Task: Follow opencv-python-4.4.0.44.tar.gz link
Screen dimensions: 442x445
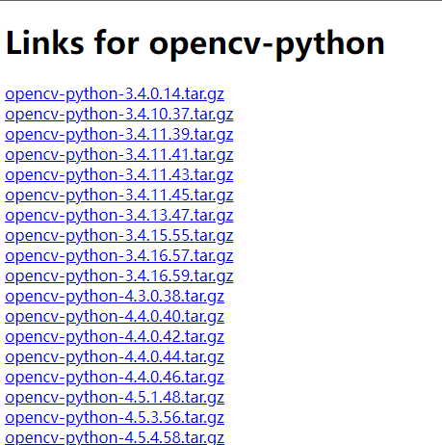Action: (x=115, y=357)
